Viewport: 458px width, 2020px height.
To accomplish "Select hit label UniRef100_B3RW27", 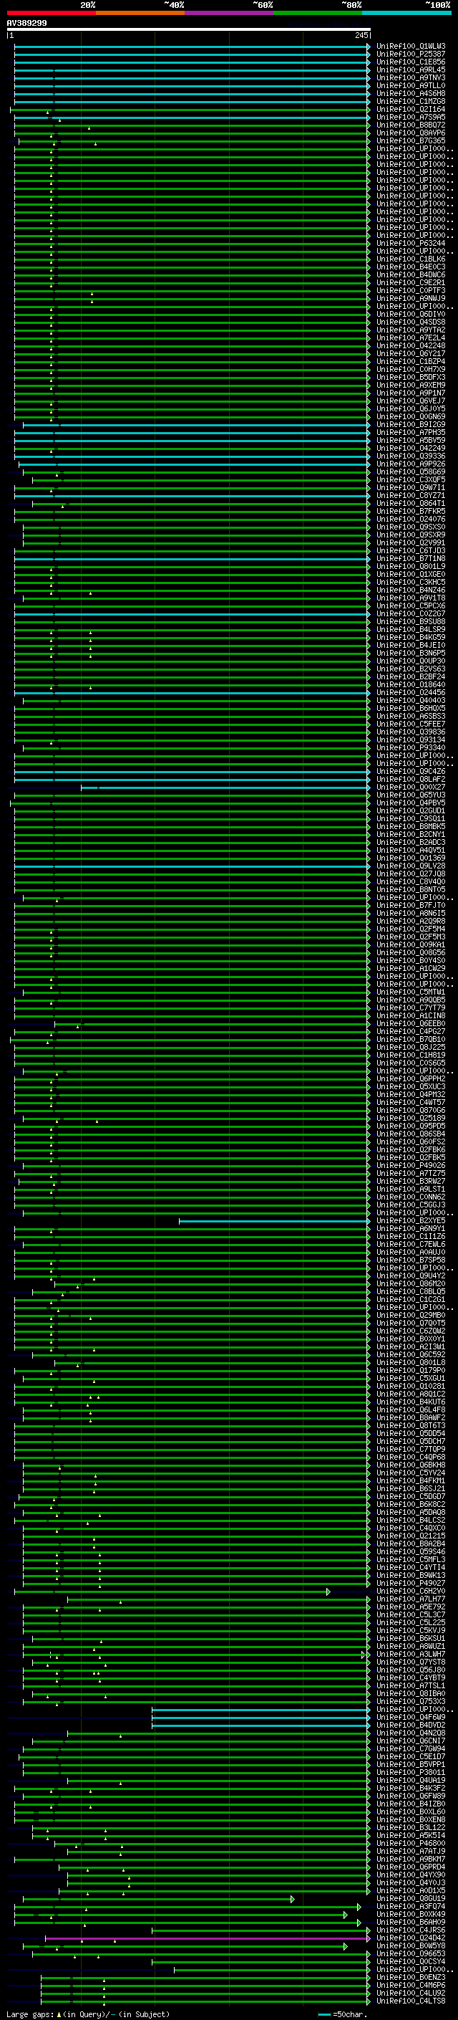I will coord(411,1181).
